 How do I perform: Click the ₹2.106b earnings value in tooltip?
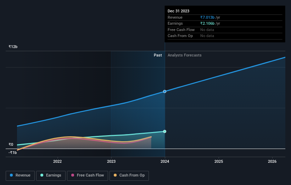coord(207,23)
